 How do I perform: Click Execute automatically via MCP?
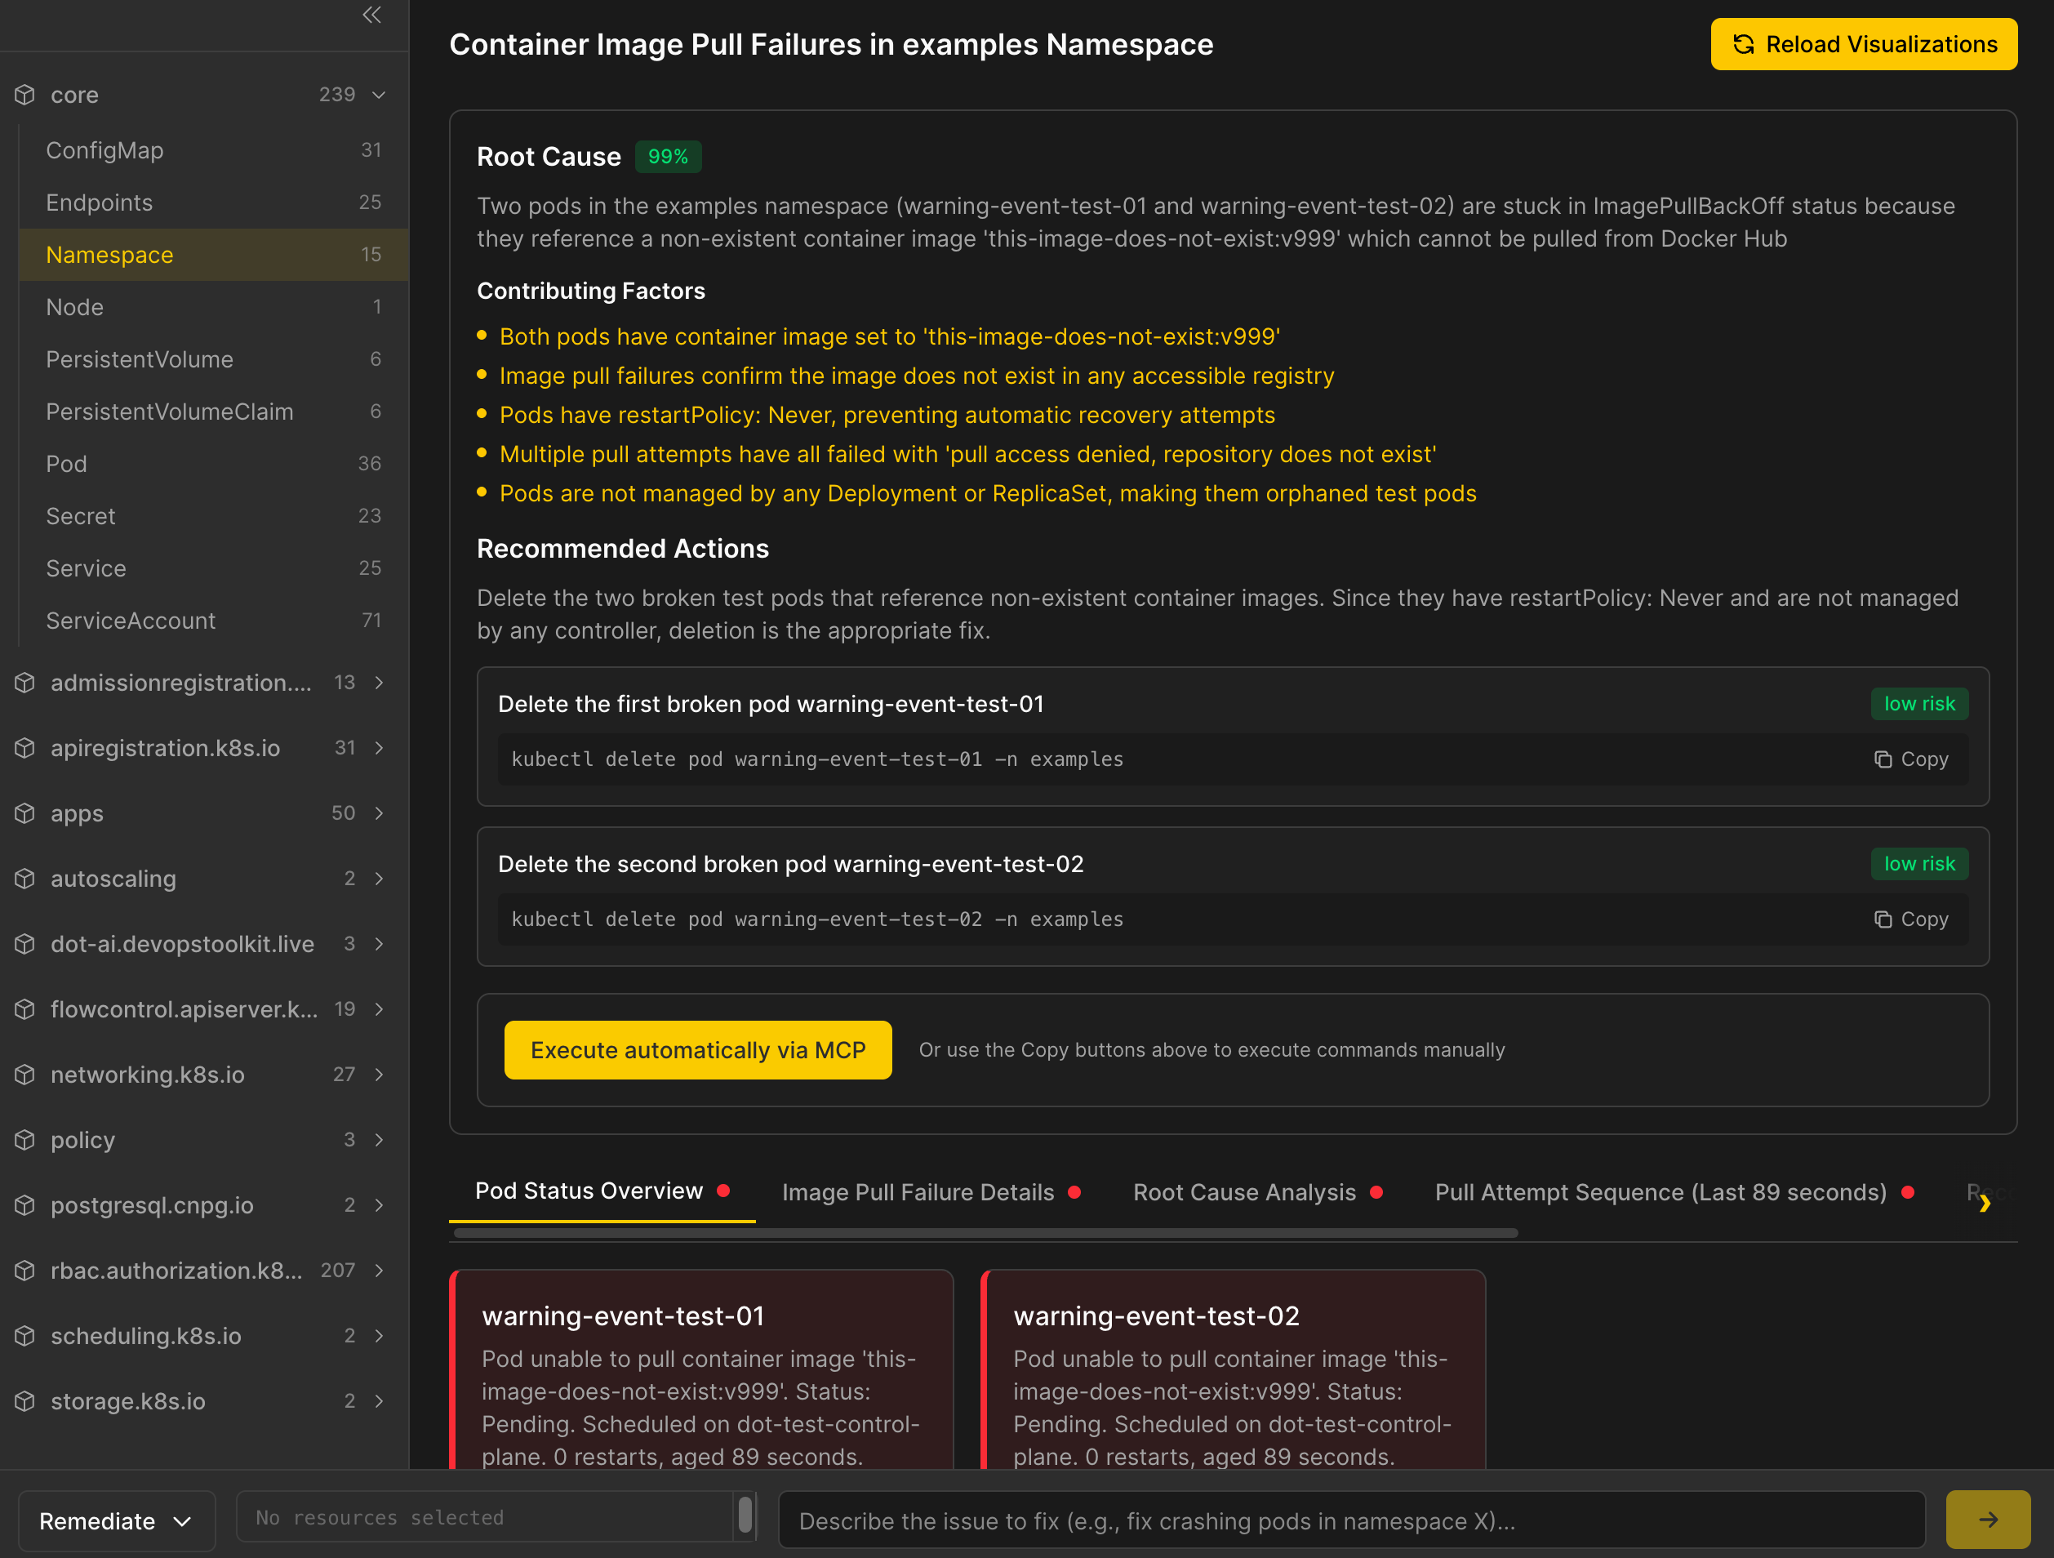pyautogui.click(x=697, y=1050)
